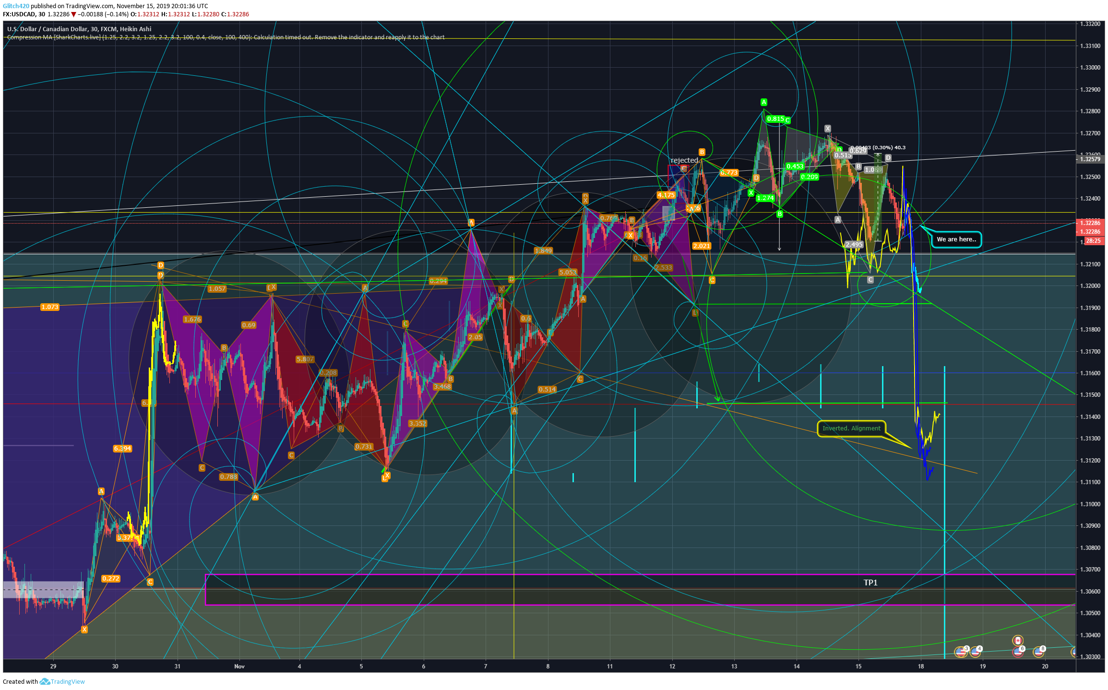This screenshot has height=690, width=1108.
Task: Select the 0.773 ratio label
Action: coord(729,173)
